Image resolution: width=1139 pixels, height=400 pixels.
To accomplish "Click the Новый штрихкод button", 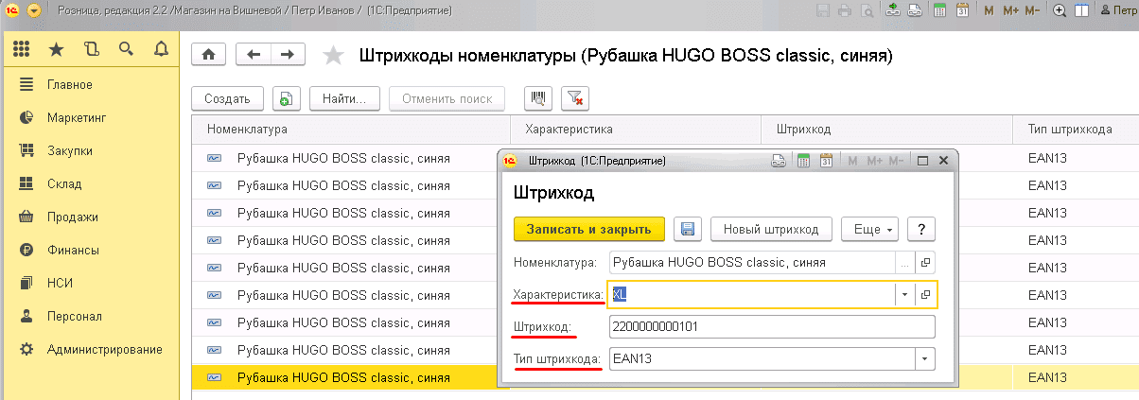I will coord(771,229).
